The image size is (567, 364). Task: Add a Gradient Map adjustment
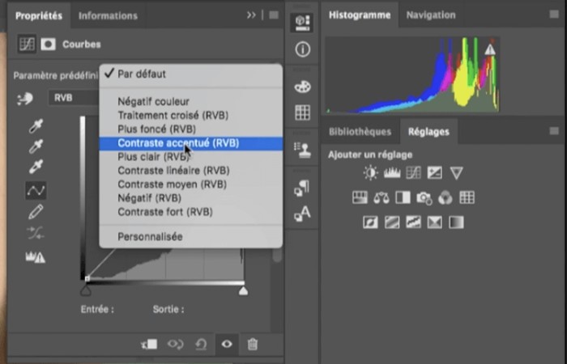click(456, 222)
